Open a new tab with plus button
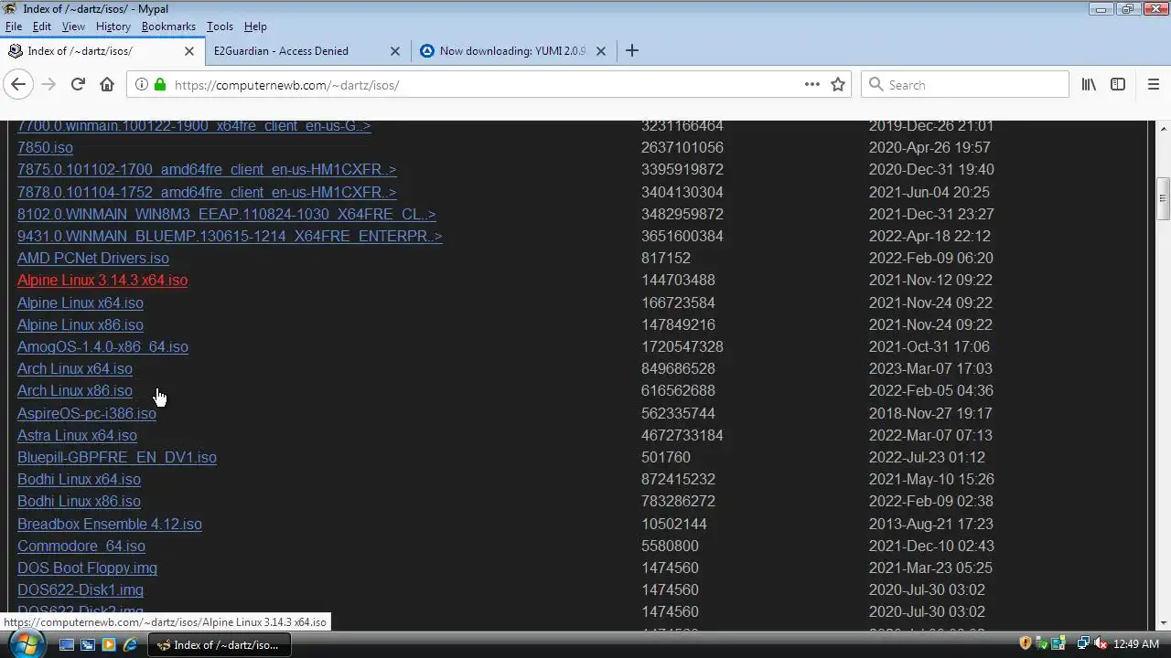 point(631,51)
